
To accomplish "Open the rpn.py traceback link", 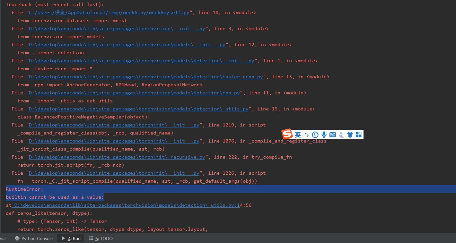I will coord(134,93).
